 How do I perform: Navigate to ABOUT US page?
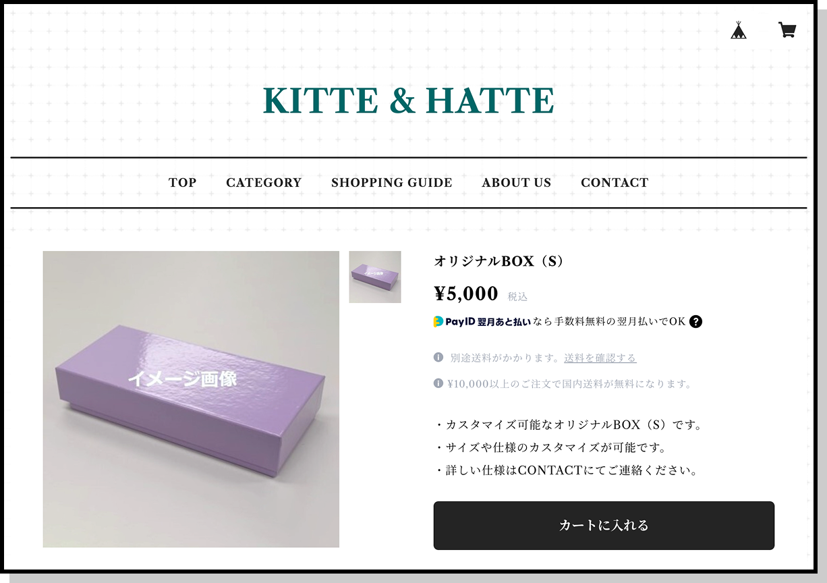pos(517,182)
